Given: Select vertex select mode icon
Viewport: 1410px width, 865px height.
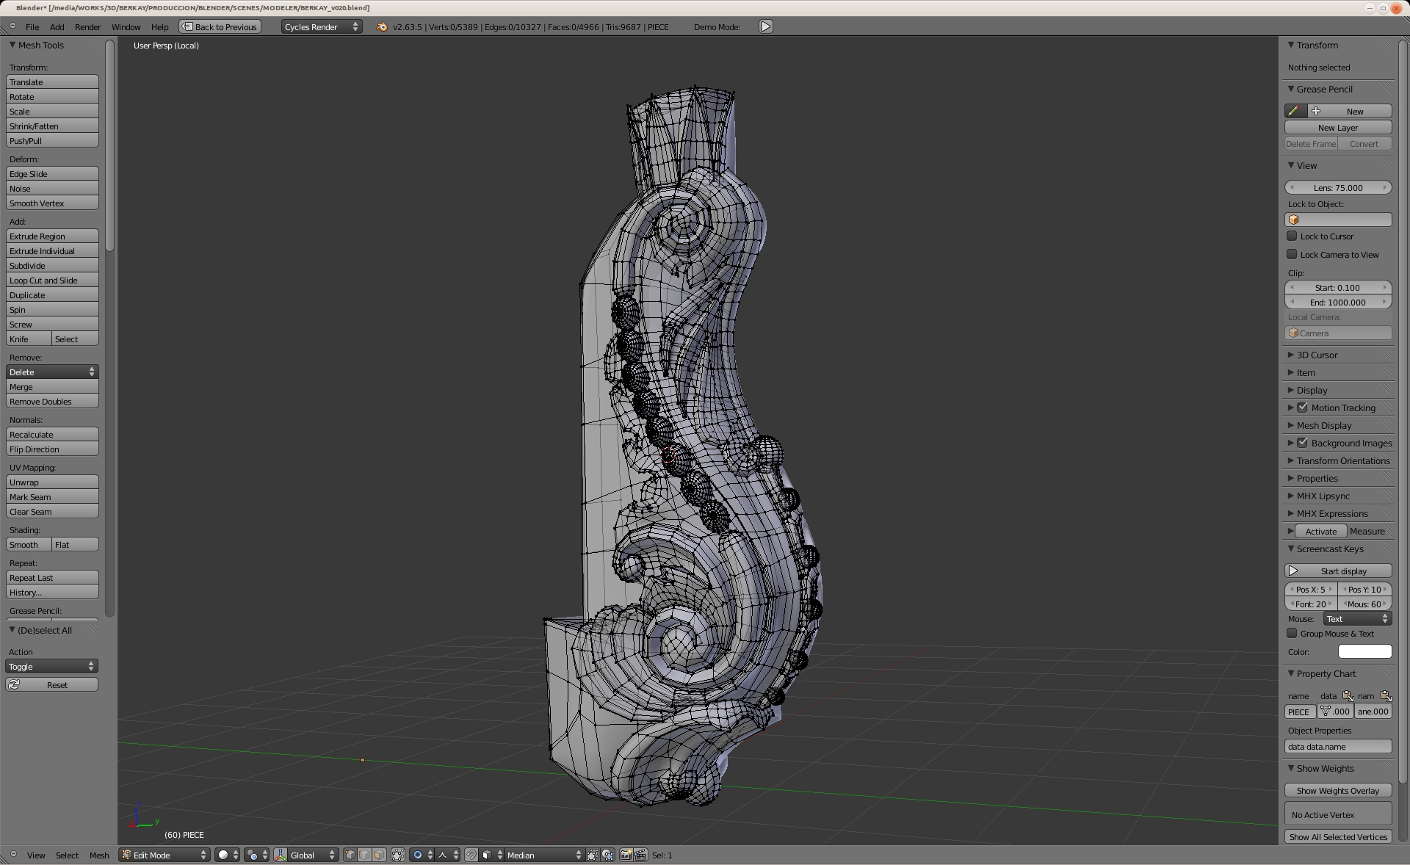Looking at the screenshot, I should point(350,855).
